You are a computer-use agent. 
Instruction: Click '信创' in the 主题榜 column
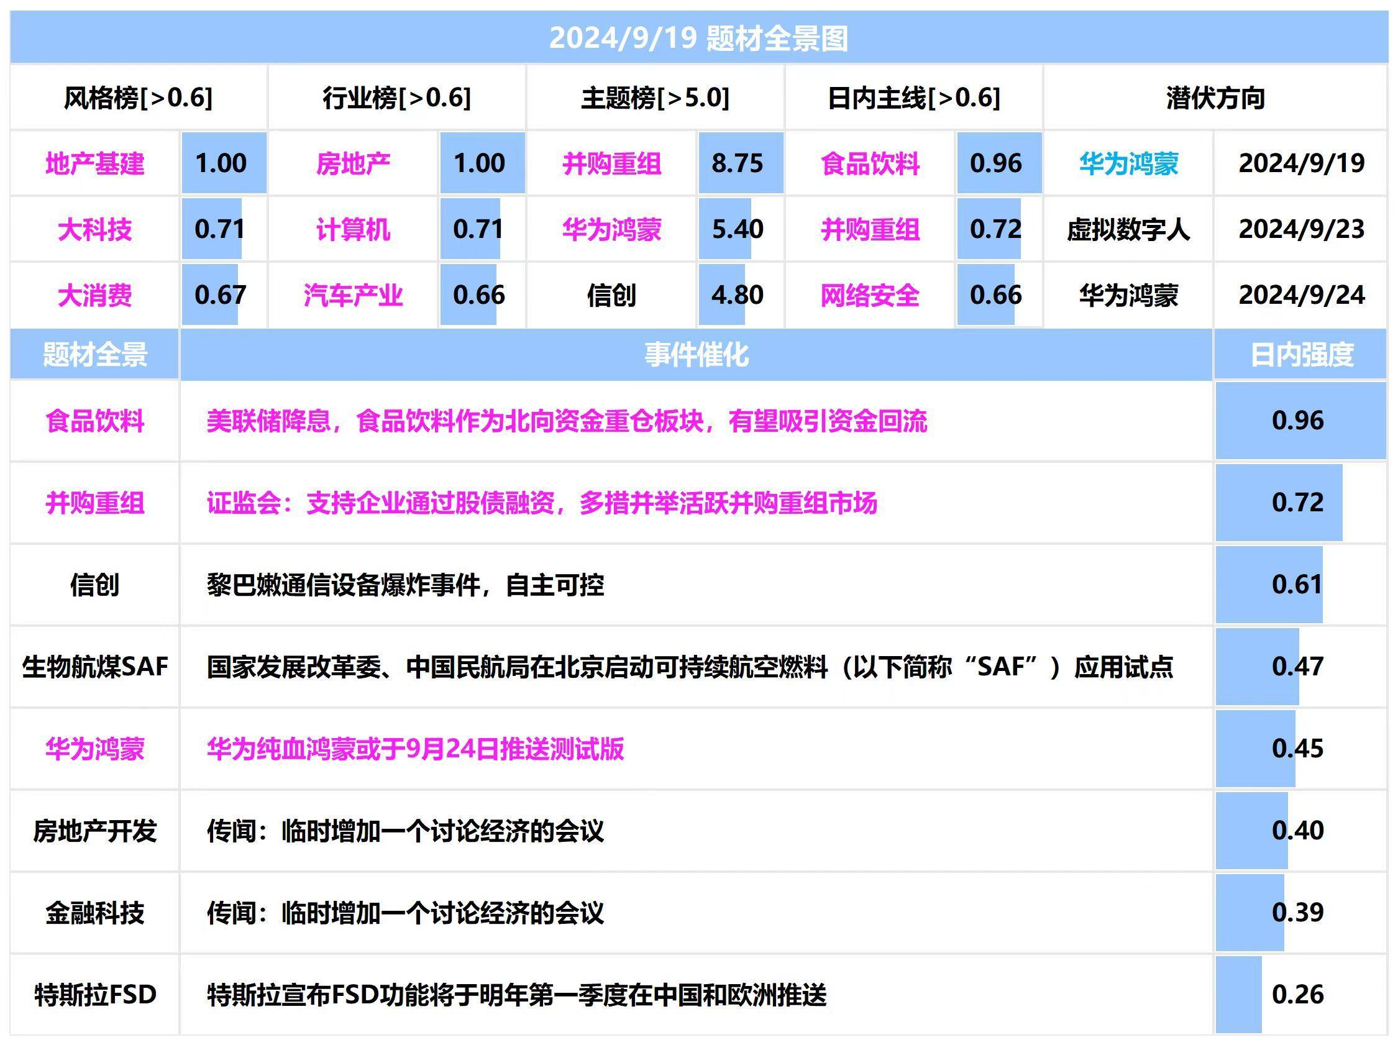[x=612, y=295]
